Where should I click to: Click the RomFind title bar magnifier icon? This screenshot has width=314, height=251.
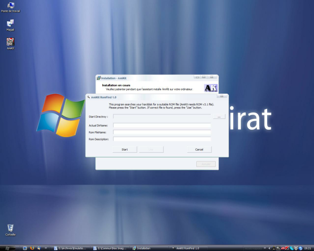pos(88,97)
